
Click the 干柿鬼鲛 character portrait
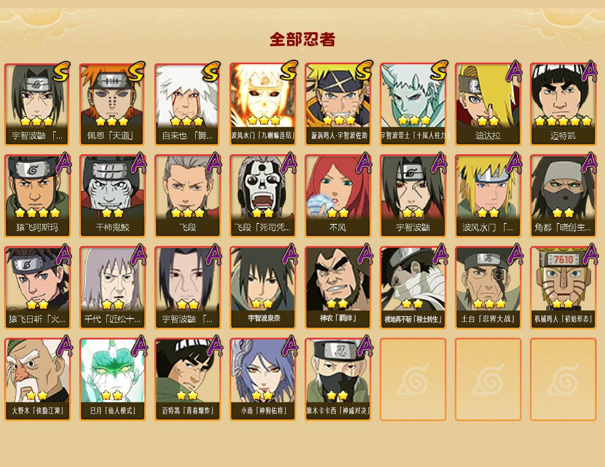point(112,196)
